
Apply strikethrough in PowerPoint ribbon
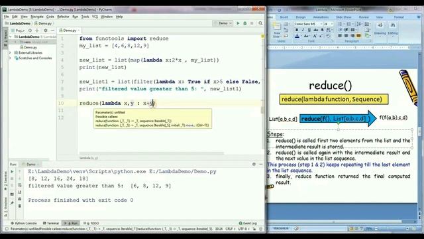pos(315,30)
